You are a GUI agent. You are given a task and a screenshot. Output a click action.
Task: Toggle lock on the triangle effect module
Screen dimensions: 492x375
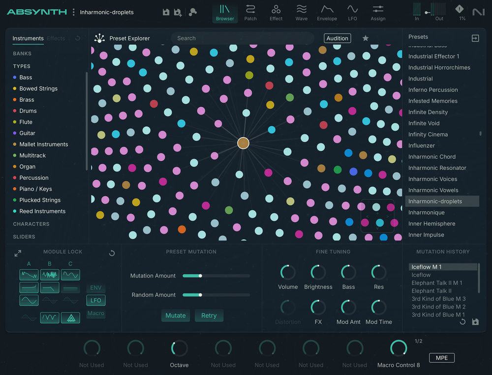[70, 318]
